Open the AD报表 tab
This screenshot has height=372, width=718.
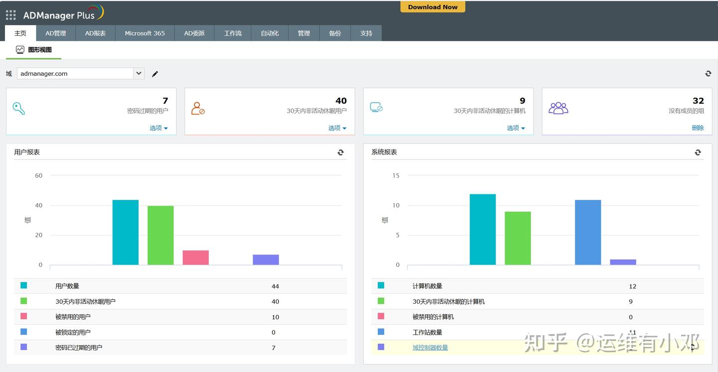[x=95, y=33]
